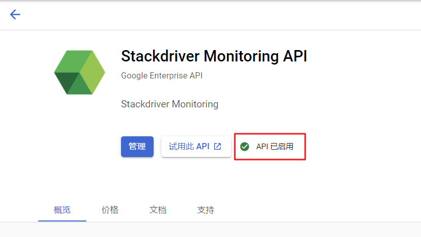Click the green Stackdriver hexagon logo
Screen dimensions: 421x237
(79, 73)
